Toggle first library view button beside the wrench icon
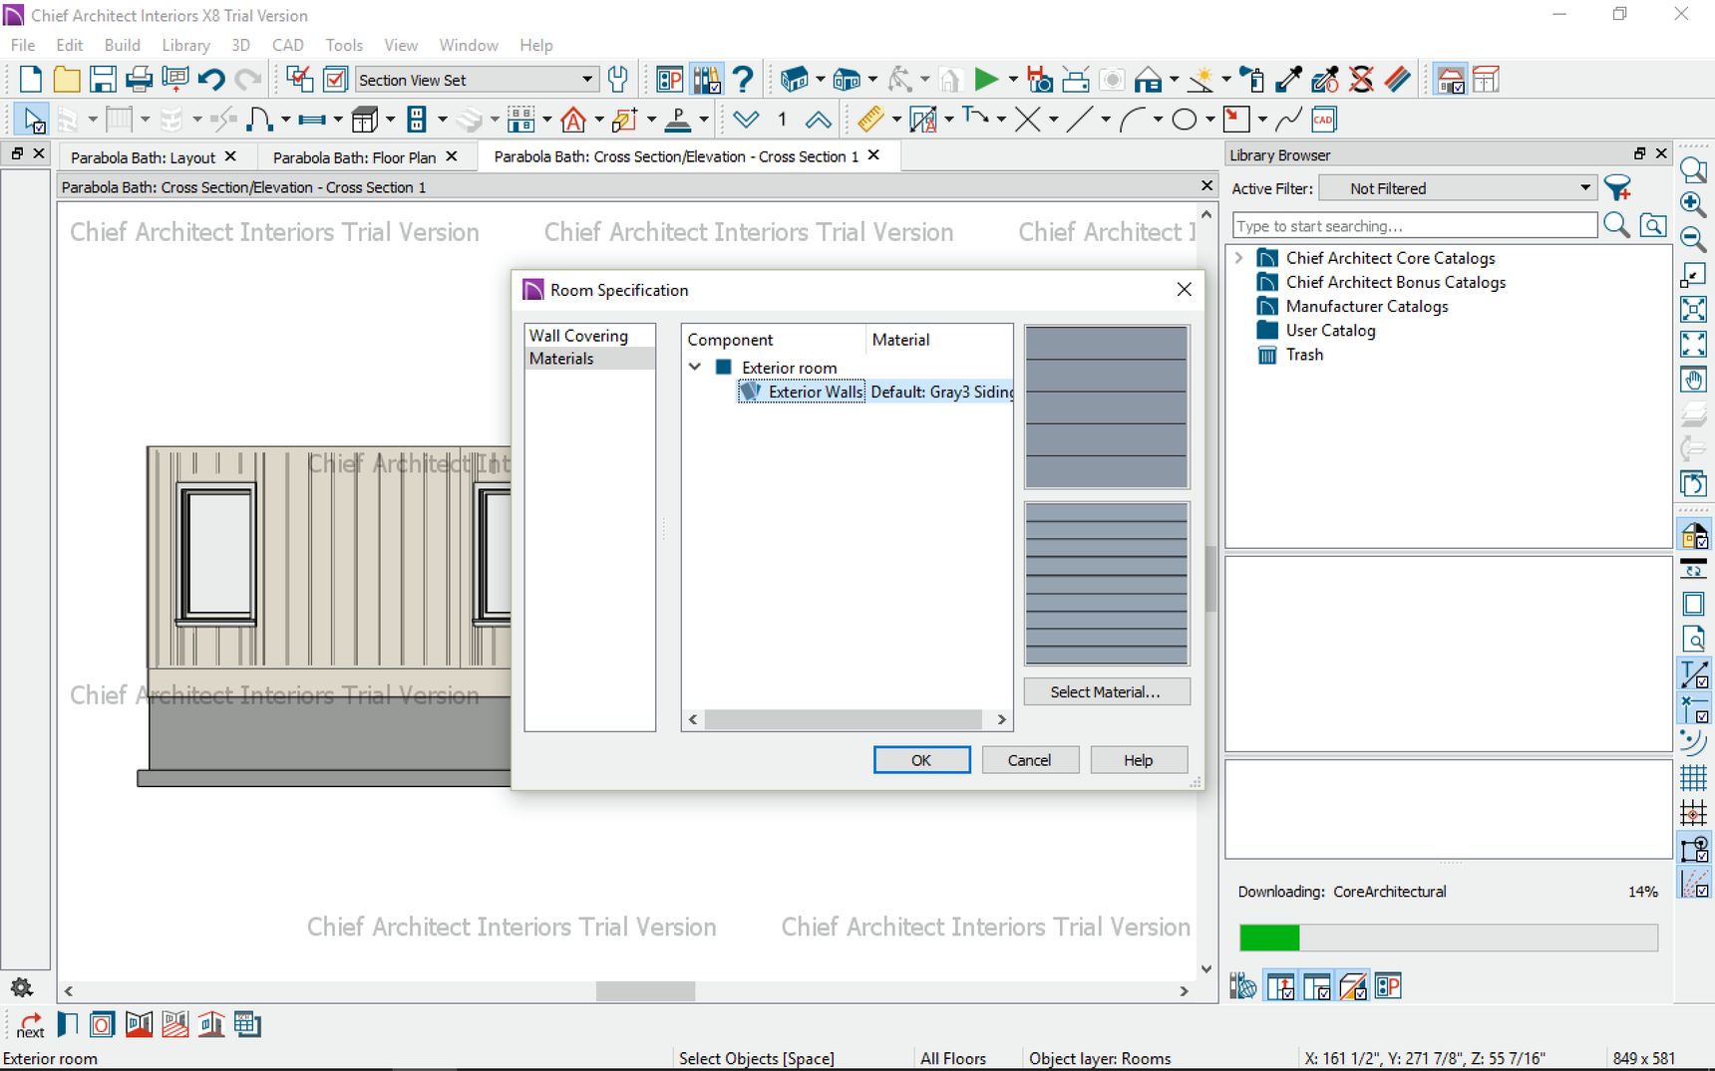This screenshot has height=1071, width=1715. pyautogui.click(x=1280, y=987)
